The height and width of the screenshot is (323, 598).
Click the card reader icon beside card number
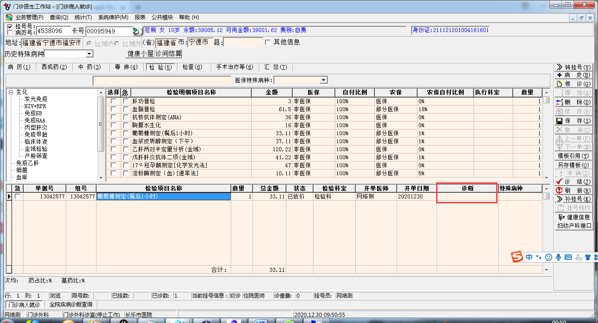pyautogui.click(x=136, y=31)
